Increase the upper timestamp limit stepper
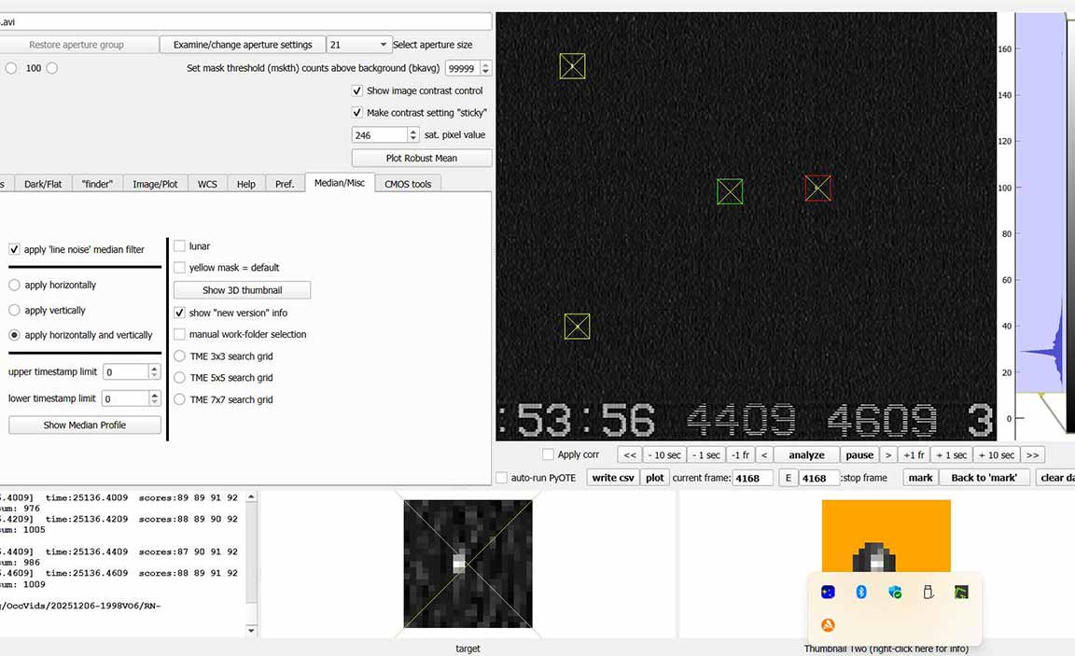 tap(155, 368)
